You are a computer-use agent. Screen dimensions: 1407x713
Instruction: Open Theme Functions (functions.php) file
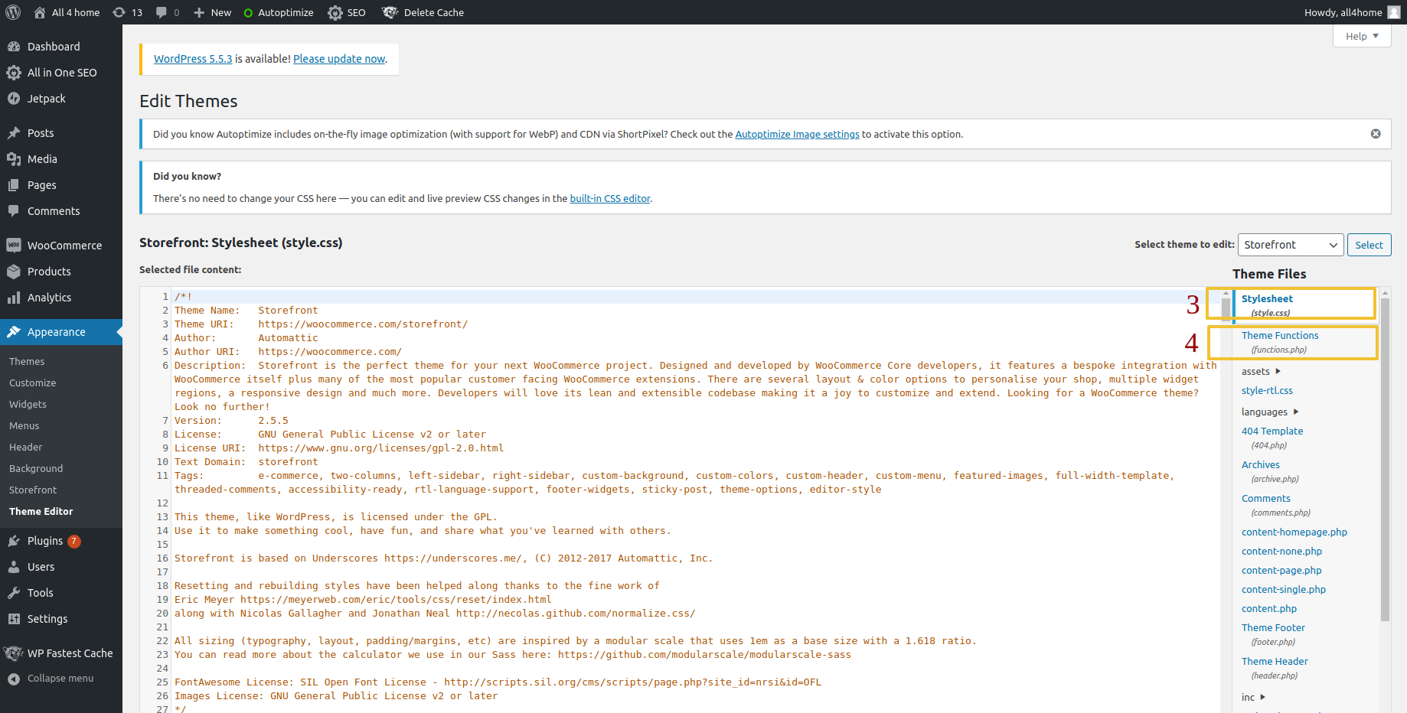(1279, 335)
